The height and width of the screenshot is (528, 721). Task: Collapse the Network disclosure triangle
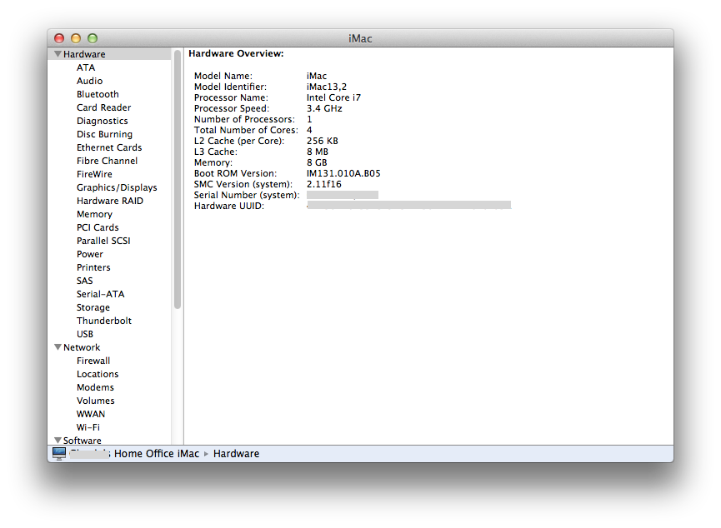coord(58,347)
